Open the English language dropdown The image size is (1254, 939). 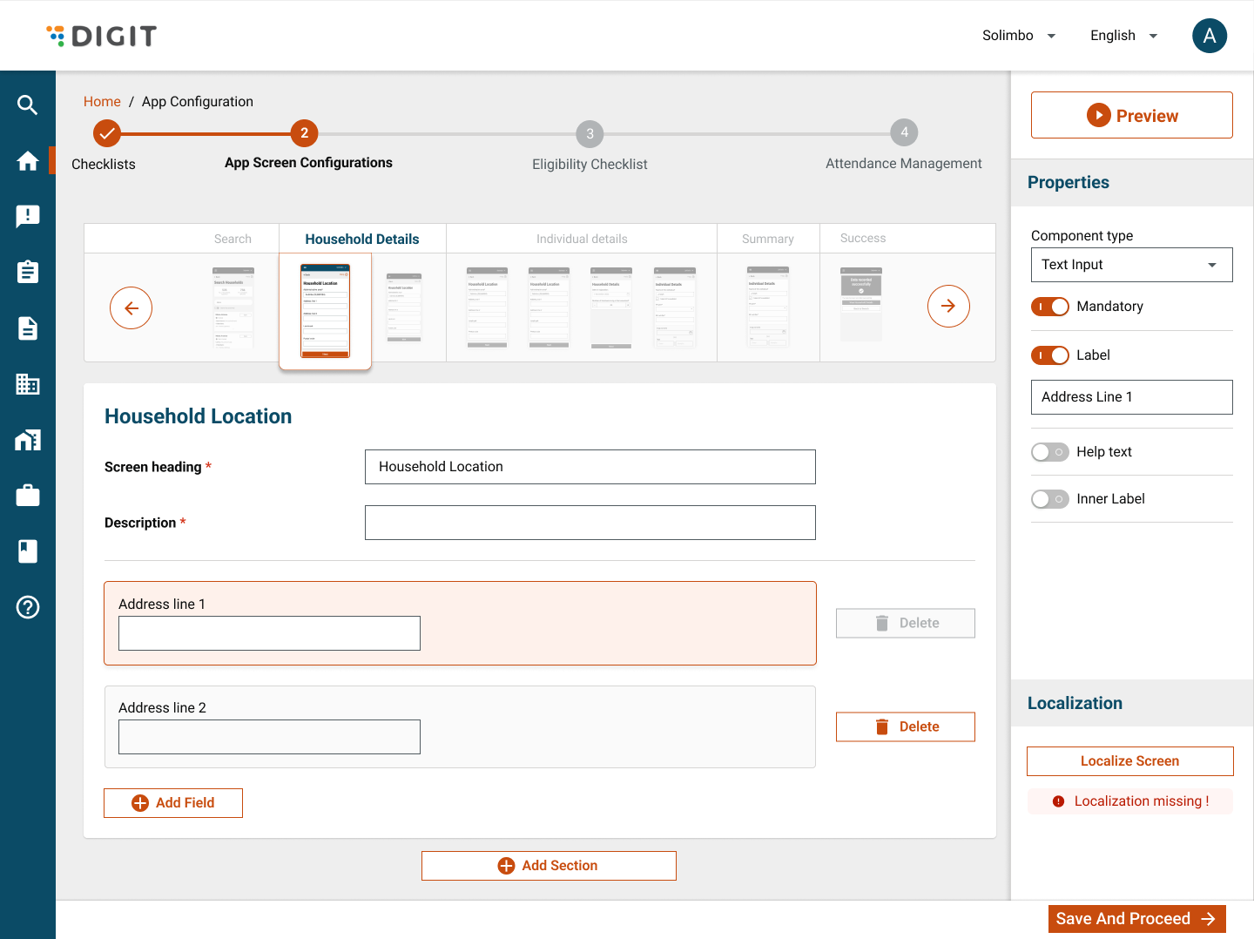(x=1123, y=36)
